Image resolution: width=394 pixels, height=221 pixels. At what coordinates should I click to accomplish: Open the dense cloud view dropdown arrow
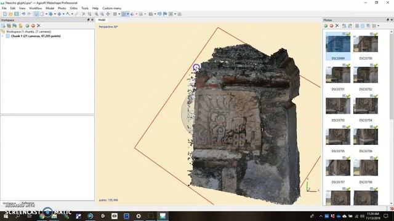point(127,14)
